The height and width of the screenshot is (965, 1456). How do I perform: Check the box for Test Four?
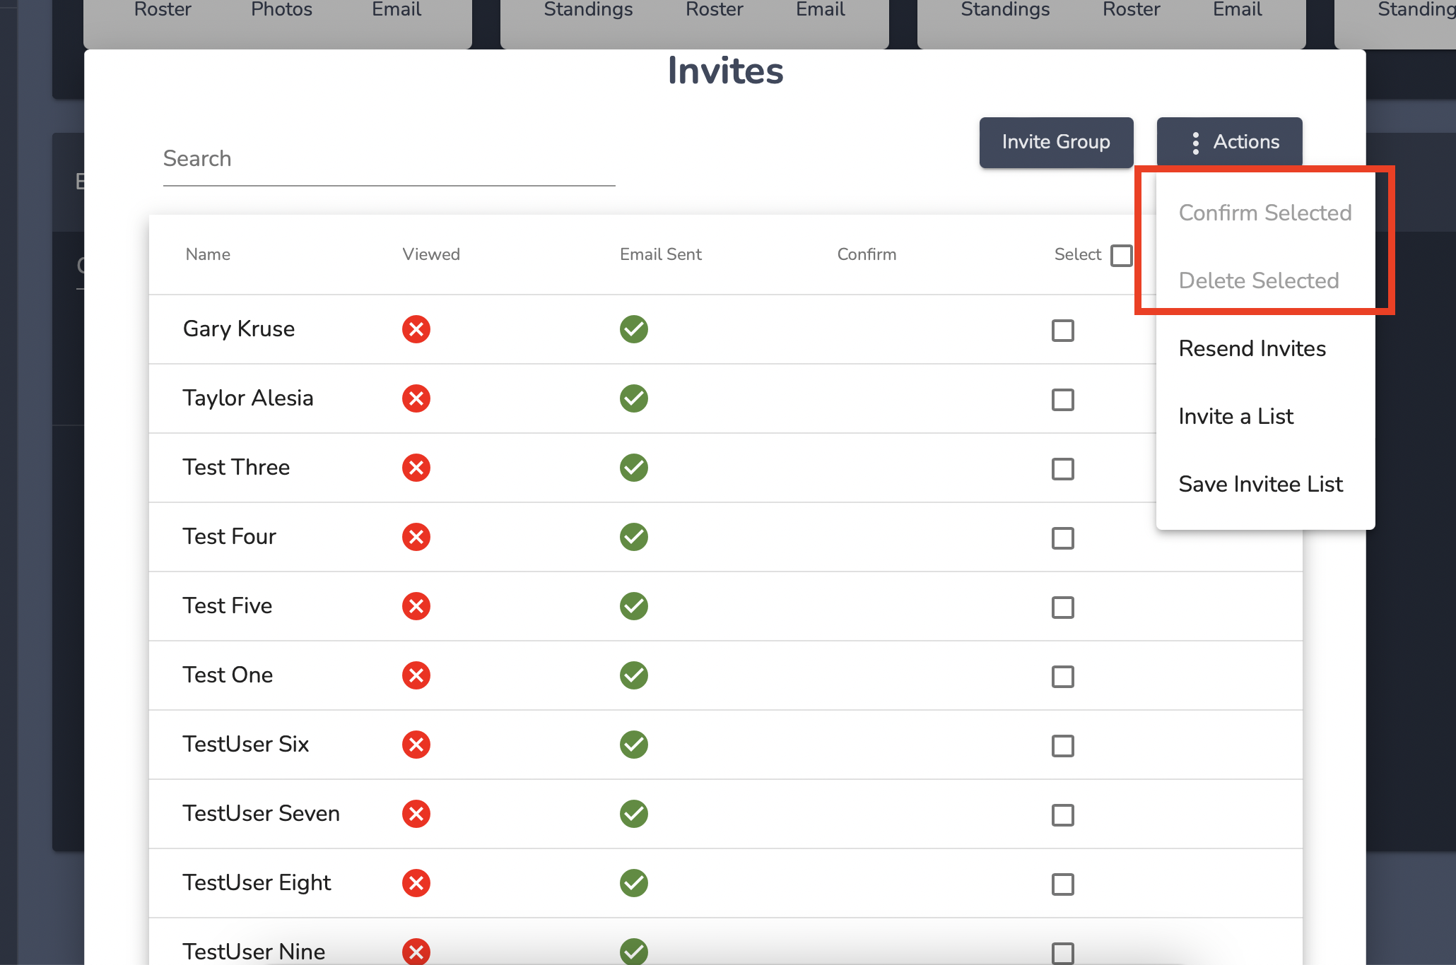1063,538
